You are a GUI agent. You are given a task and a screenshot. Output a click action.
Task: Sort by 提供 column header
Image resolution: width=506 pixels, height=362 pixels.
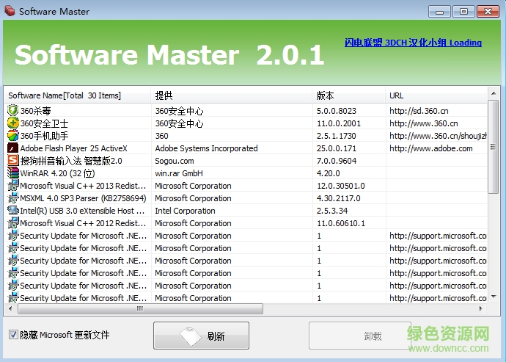(x=232, y=95)
